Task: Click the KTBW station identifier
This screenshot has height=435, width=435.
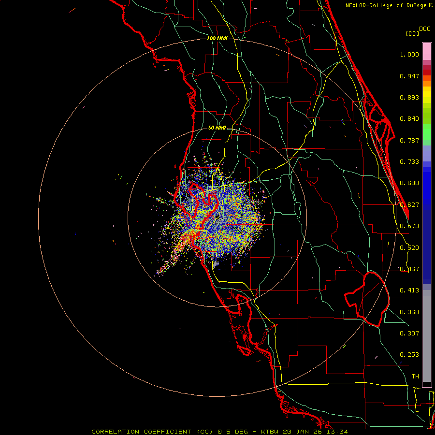Action: pyautogui.click(x=270, y=432)
